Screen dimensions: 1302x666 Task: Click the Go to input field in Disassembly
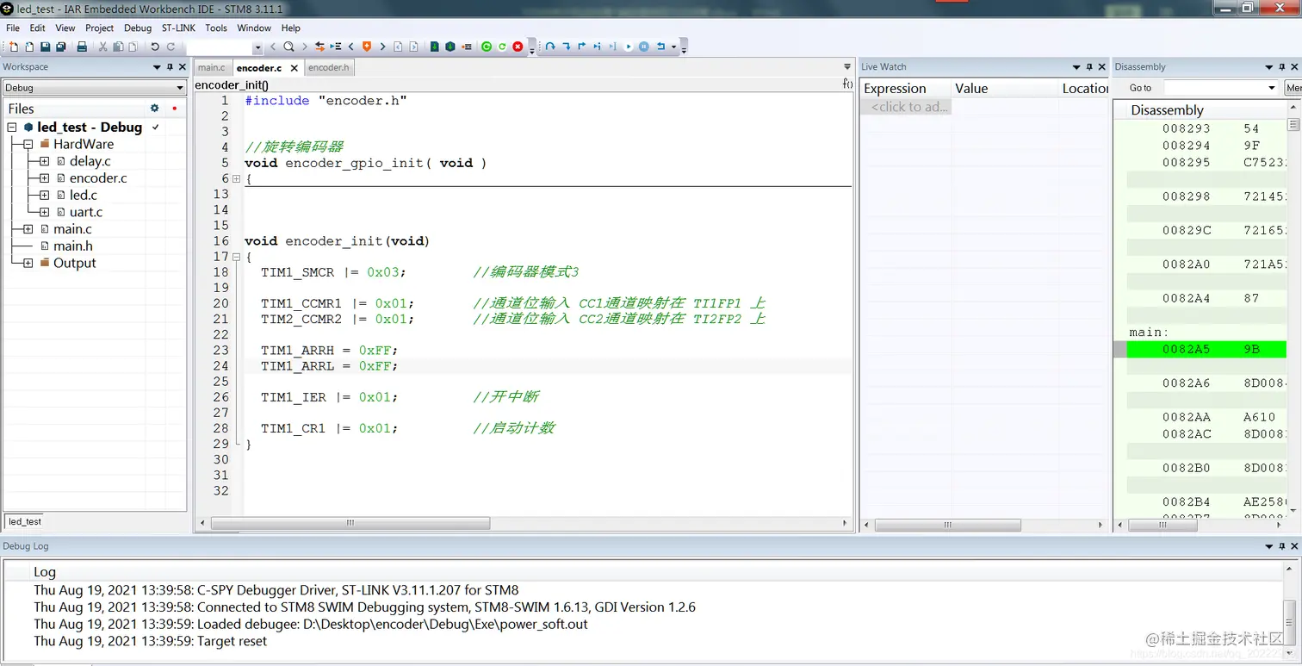click(1215, 88)
